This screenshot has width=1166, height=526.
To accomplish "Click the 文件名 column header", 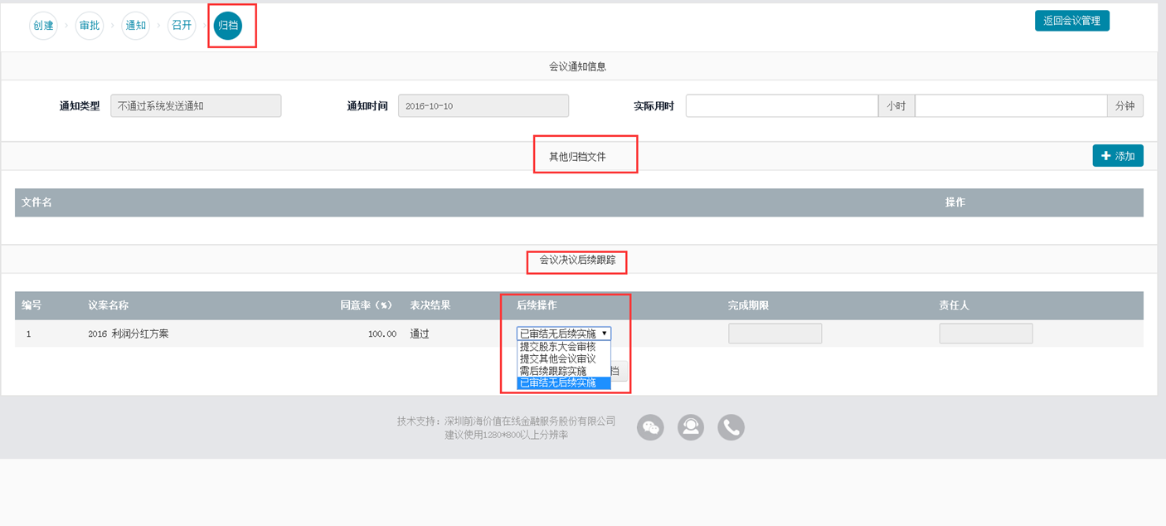I will click(x=36, y=202).
